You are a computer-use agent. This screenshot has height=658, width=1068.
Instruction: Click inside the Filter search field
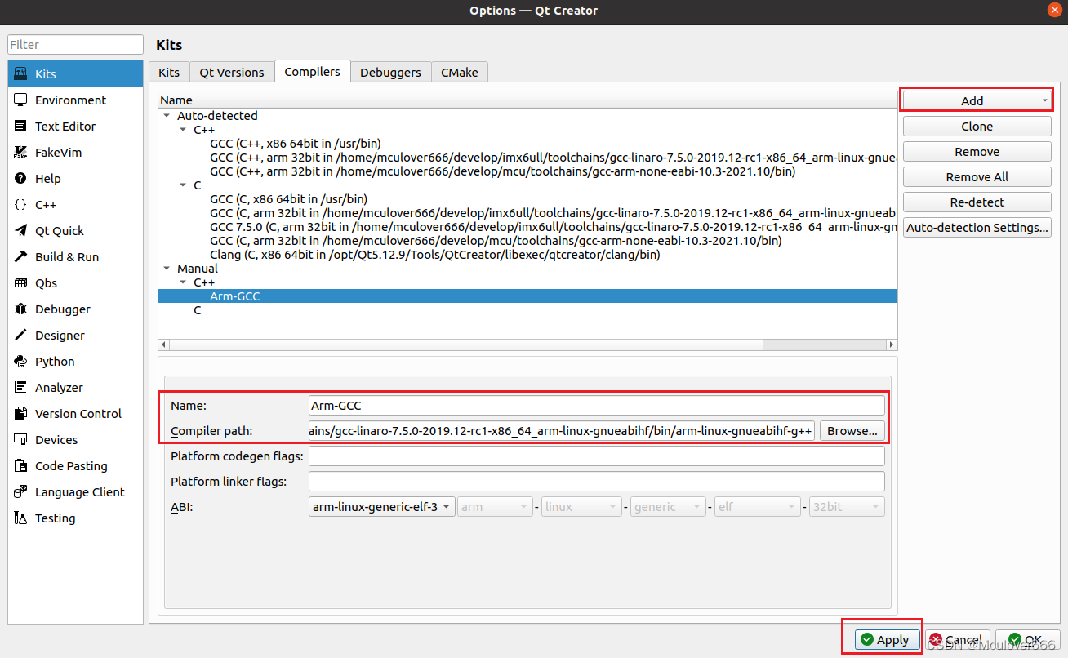[x=74, y=44]
